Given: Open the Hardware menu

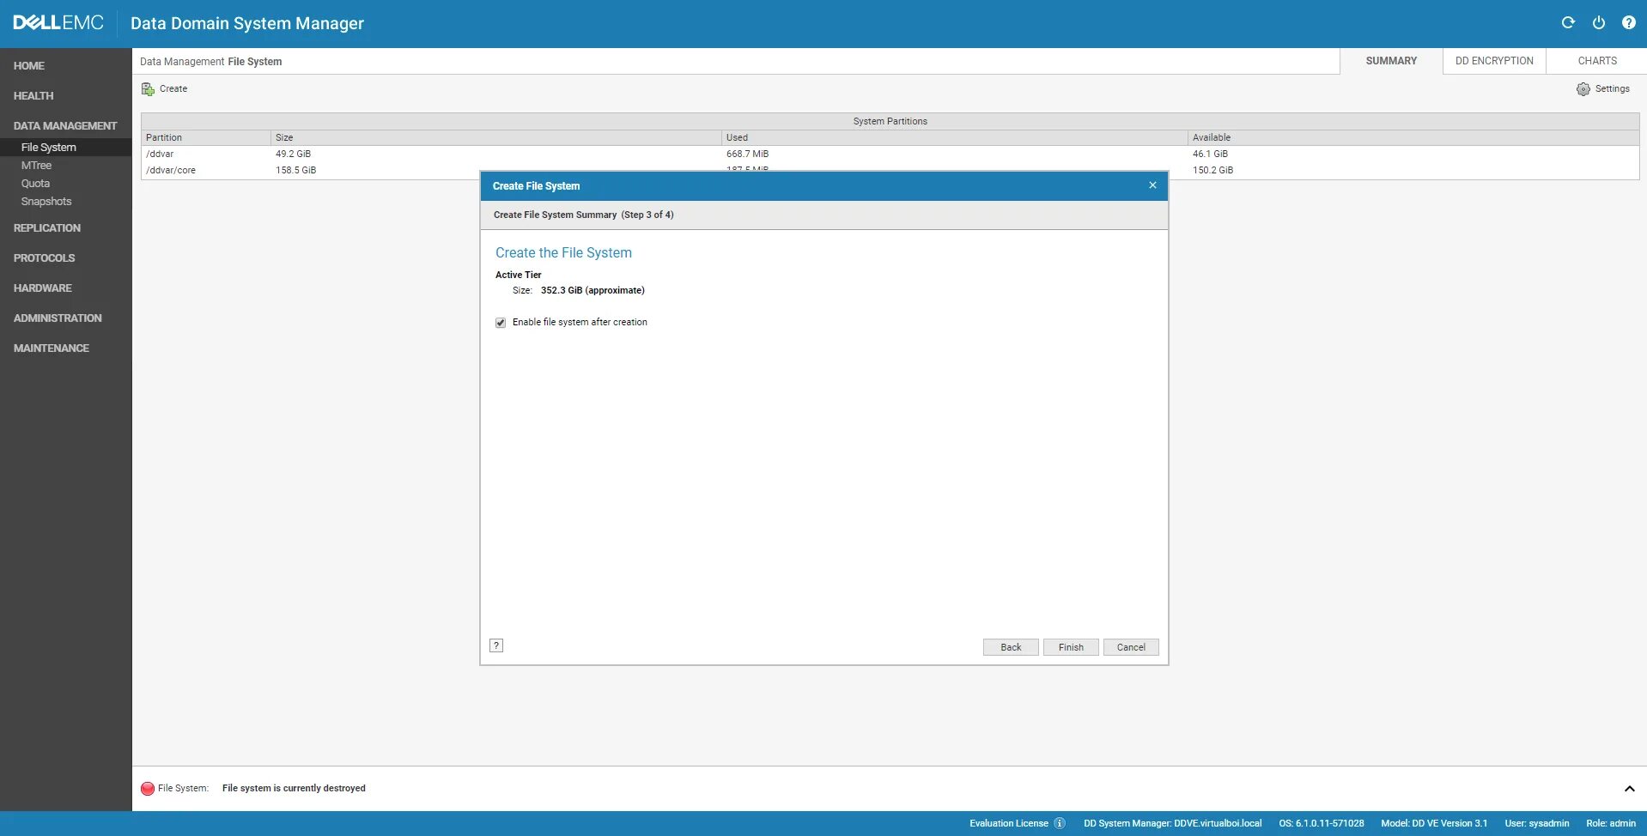Looking at the screenshot, I should tap(43, 288).
